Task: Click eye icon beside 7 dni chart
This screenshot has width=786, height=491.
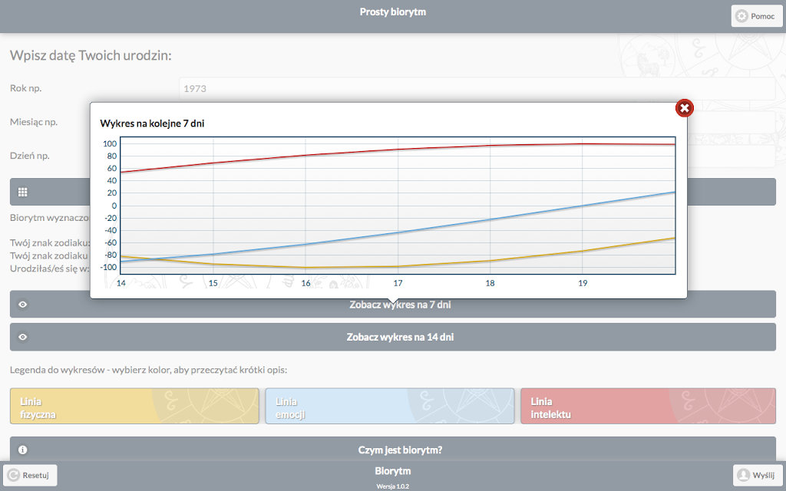Action: coord(22,304)
